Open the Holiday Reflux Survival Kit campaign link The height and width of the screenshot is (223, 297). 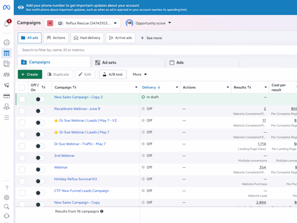tap(76, 179)
